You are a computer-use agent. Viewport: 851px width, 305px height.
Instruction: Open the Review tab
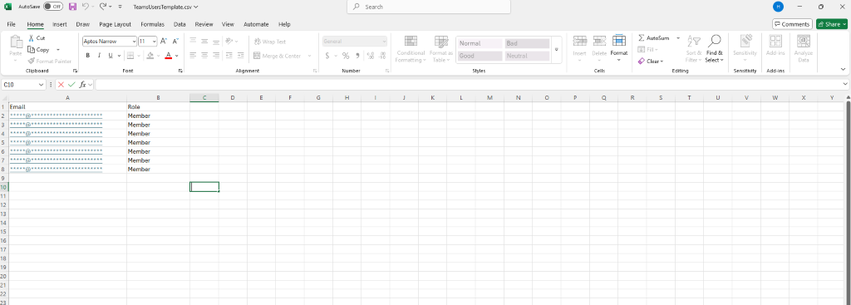[x=204, y=24]
